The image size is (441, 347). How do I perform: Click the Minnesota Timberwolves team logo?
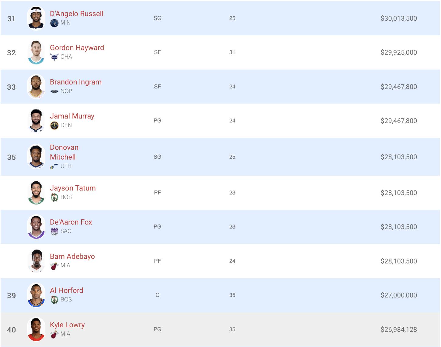click(x=54, y=23)
